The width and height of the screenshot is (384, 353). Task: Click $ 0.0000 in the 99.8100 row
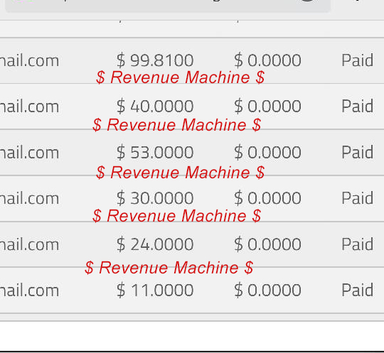[x=267, y=60]
